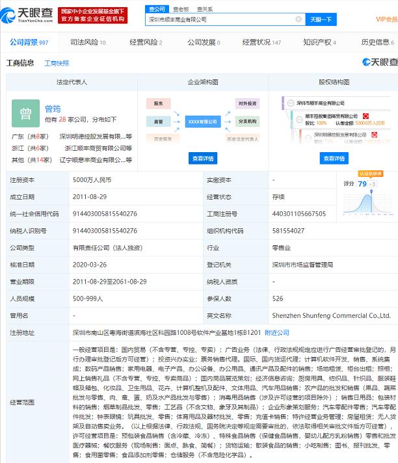Image resolution: width=398 pixels, height=463 pixels.
Task: Click the company name search field
Action: (x=225, y=20)
